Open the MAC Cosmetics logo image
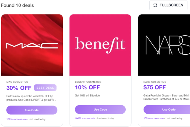This screenshot has height=127, width=190. click(32, 45)
